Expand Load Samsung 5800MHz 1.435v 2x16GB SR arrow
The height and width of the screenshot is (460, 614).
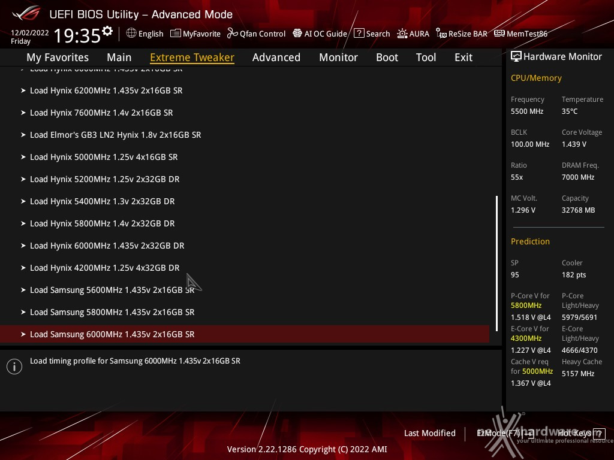[23, 312]
